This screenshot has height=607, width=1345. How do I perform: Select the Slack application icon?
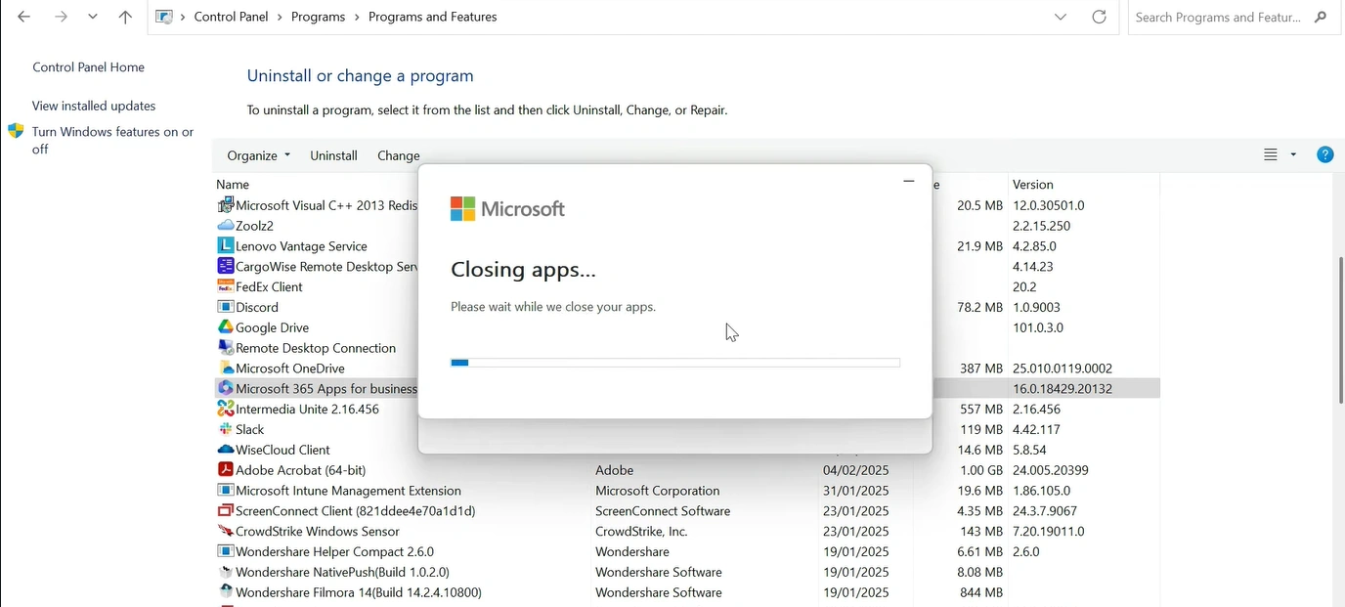[x=227, y=429]
